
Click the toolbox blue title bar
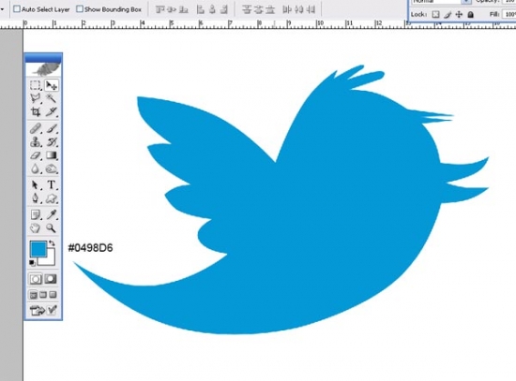coord(43,57)
